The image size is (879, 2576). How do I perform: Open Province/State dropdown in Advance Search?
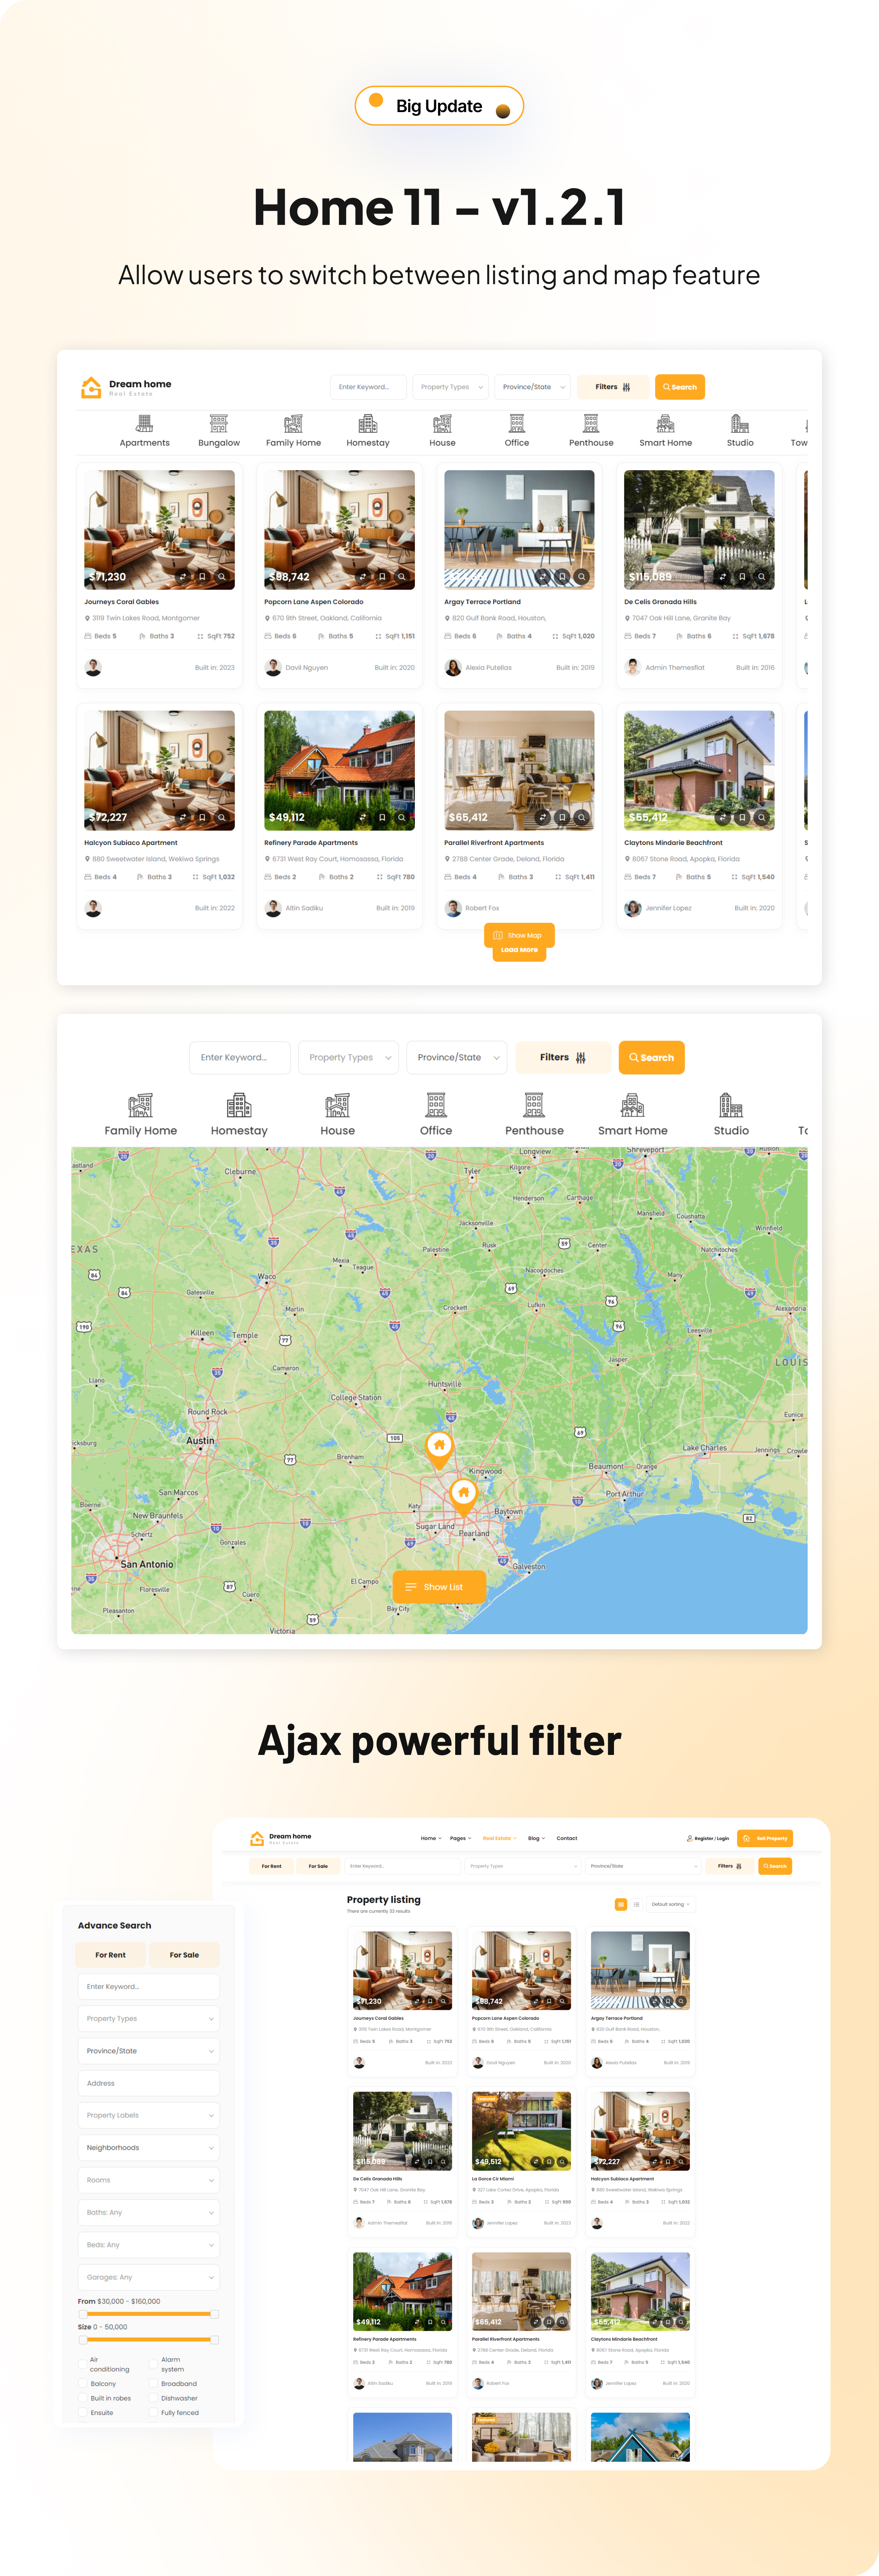click(149, 2051)
